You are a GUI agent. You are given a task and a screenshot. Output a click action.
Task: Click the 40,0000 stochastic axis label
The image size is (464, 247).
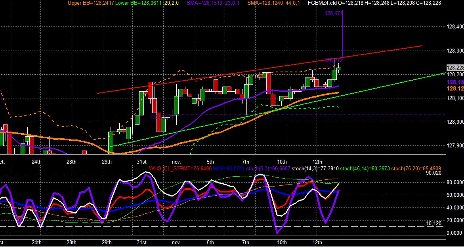point(455,208)
